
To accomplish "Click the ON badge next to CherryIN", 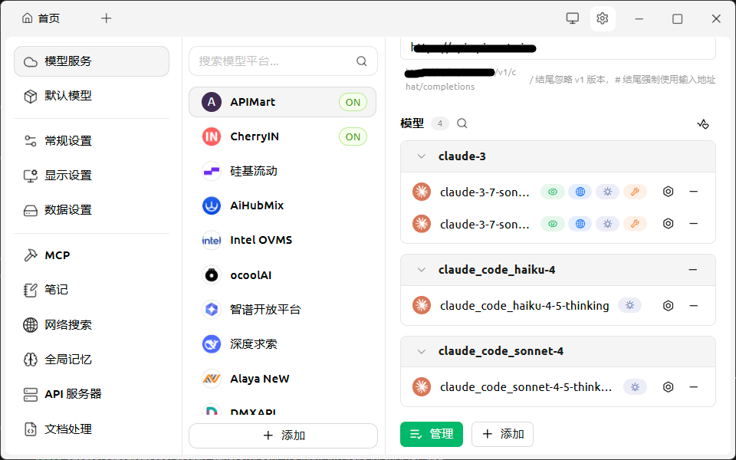I will [x=353, y=136].
